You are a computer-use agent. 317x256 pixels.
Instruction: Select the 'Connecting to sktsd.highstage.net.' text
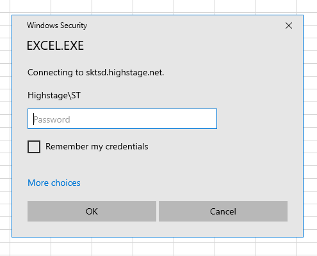pos(95,73)
